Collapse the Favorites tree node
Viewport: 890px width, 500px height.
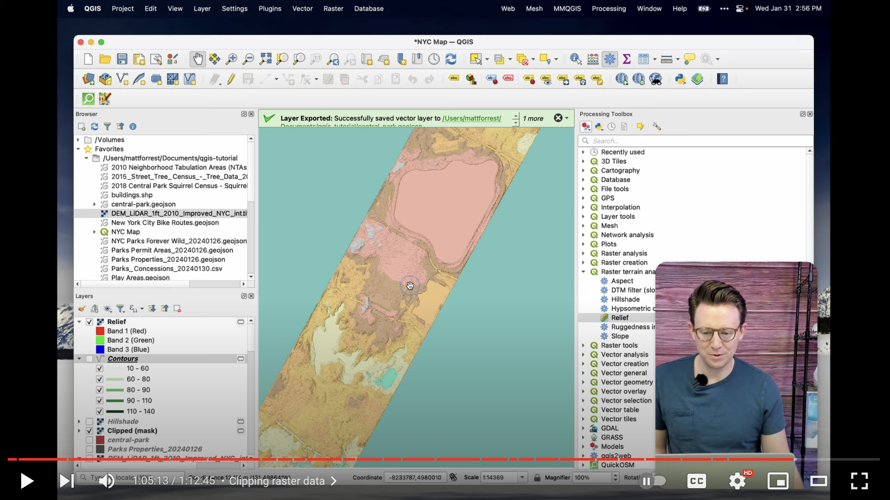click(x=78, y=149)
